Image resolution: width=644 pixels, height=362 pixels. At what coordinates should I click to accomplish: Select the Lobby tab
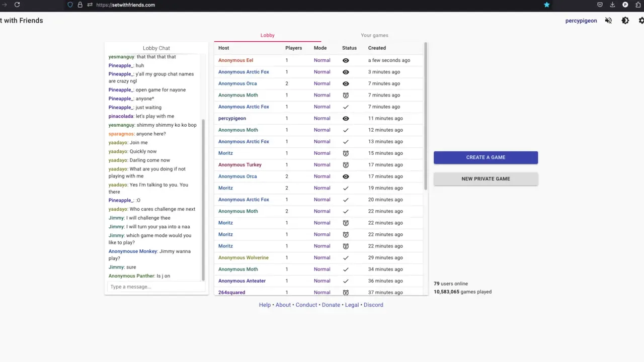(267, 35)
